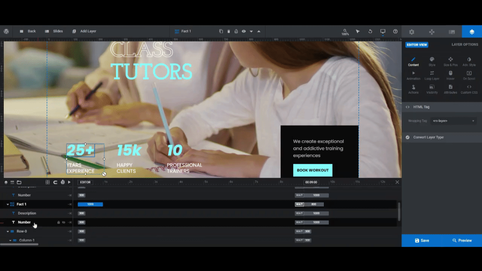Click the WAIT 800 bar of Fact 1

coord(309,204)
